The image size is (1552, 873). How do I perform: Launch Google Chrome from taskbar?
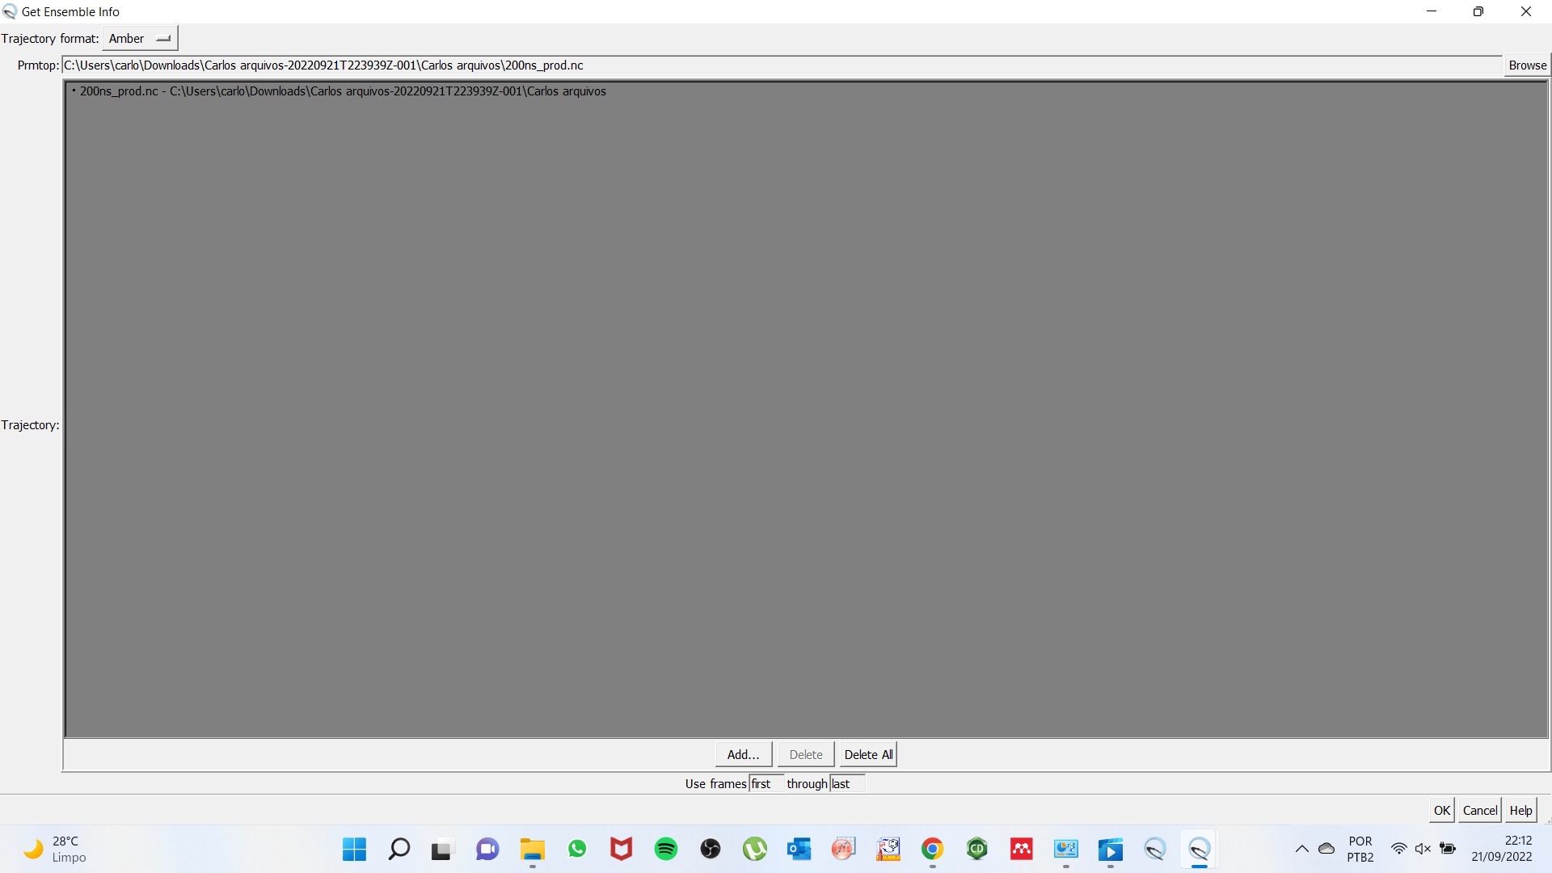pyautogui.click(x=932, y=849)
